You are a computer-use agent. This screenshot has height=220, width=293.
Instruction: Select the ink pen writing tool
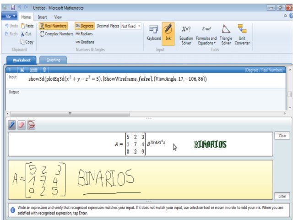(x=12, y=124)
